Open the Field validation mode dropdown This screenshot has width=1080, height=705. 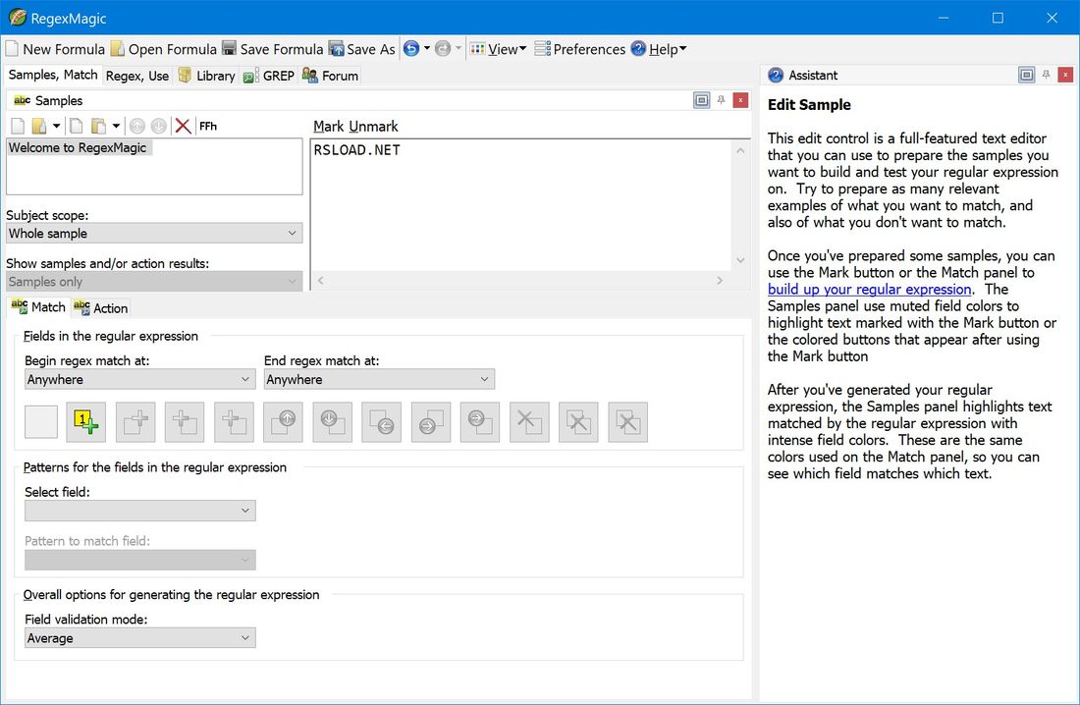(245, 637)
